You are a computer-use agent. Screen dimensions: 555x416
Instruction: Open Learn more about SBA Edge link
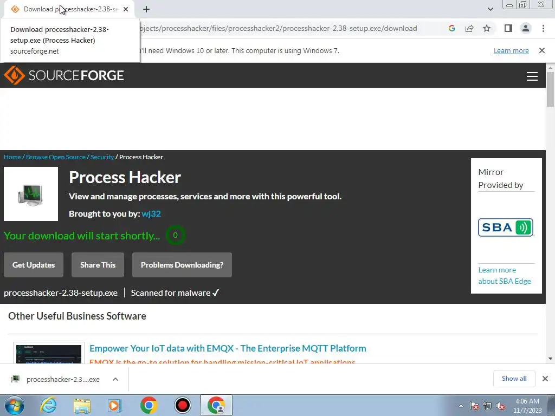pos(505,276)
